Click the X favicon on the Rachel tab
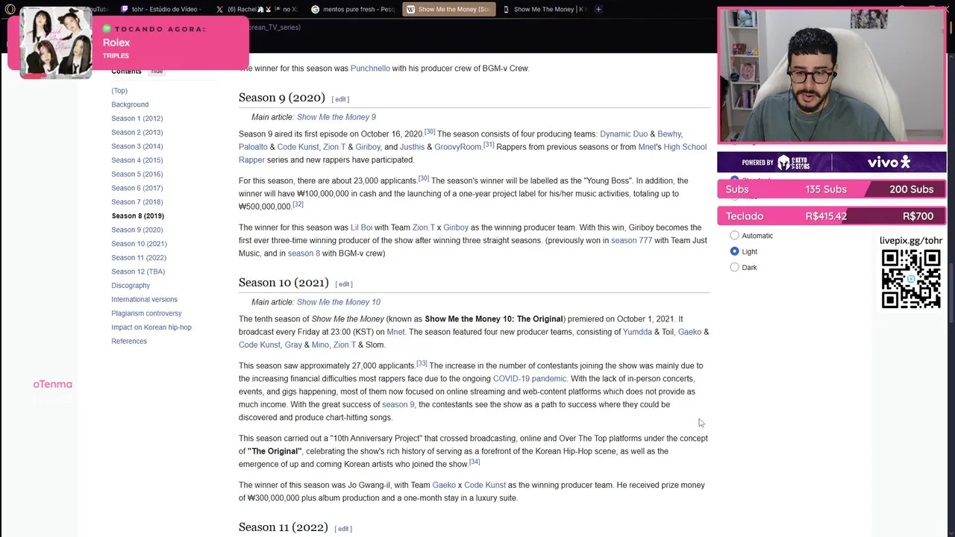 point(219,10)
